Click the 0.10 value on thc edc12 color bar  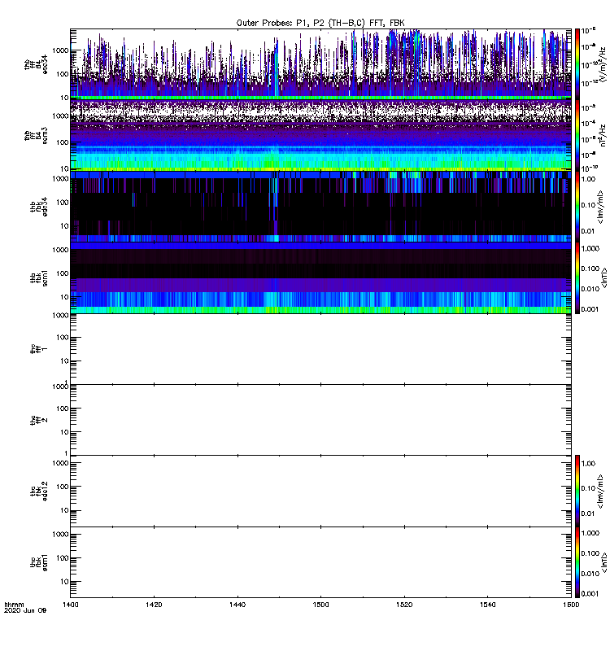coord(588,488)
